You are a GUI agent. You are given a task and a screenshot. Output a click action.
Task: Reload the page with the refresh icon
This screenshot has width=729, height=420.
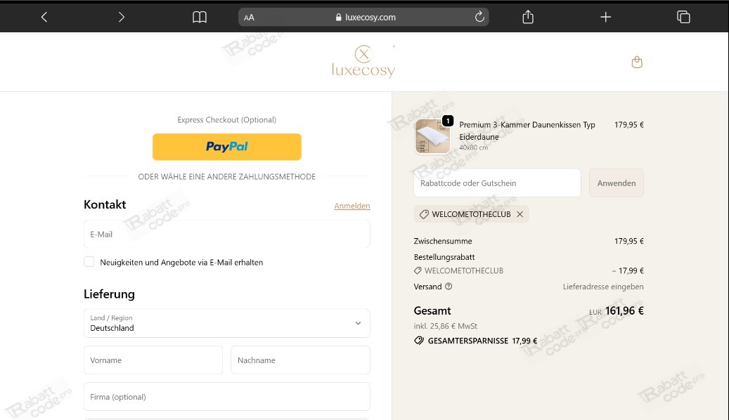coord(479,17)
